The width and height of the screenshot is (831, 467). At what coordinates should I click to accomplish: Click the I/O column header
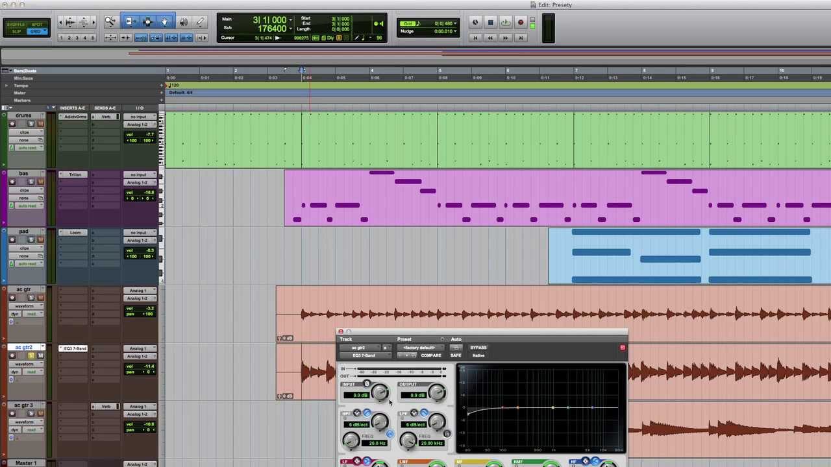tap(140, 108)
